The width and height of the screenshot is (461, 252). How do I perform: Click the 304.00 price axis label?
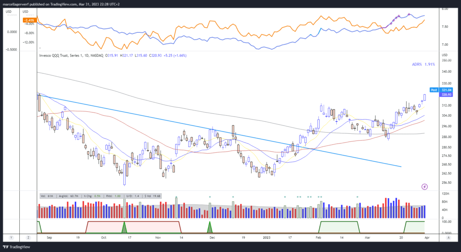click(446, 115)
